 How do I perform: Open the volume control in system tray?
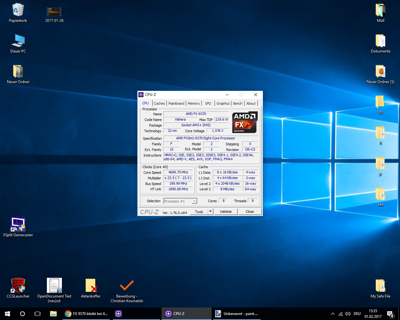pyautogui.click(x=348, y=314)
